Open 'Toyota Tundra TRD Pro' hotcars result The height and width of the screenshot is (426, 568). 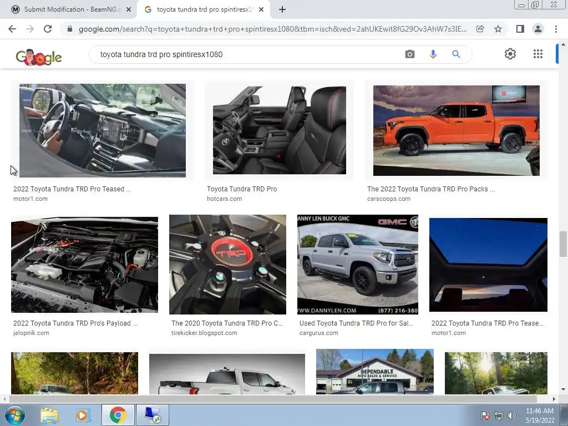click(x=242, y=189)
